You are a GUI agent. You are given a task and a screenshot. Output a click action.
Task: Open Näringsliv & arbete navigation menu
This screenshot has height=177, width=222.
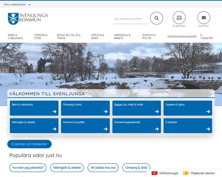pos(122,37)
